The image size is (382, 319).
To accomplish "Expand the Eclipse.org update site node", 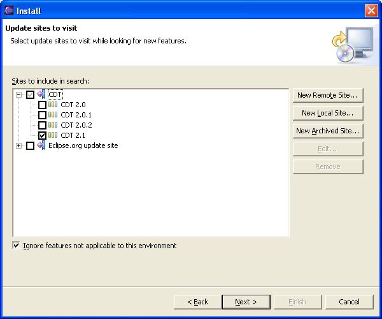I will (x=18, y=146).
